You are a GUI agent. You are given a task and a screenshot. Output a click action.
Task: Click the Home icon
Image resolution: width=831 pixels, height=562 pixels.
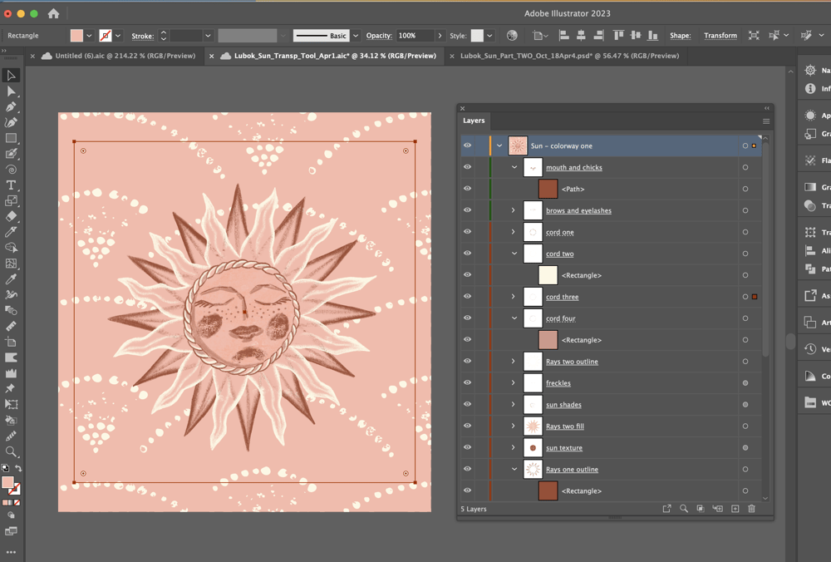coord(53,13)
